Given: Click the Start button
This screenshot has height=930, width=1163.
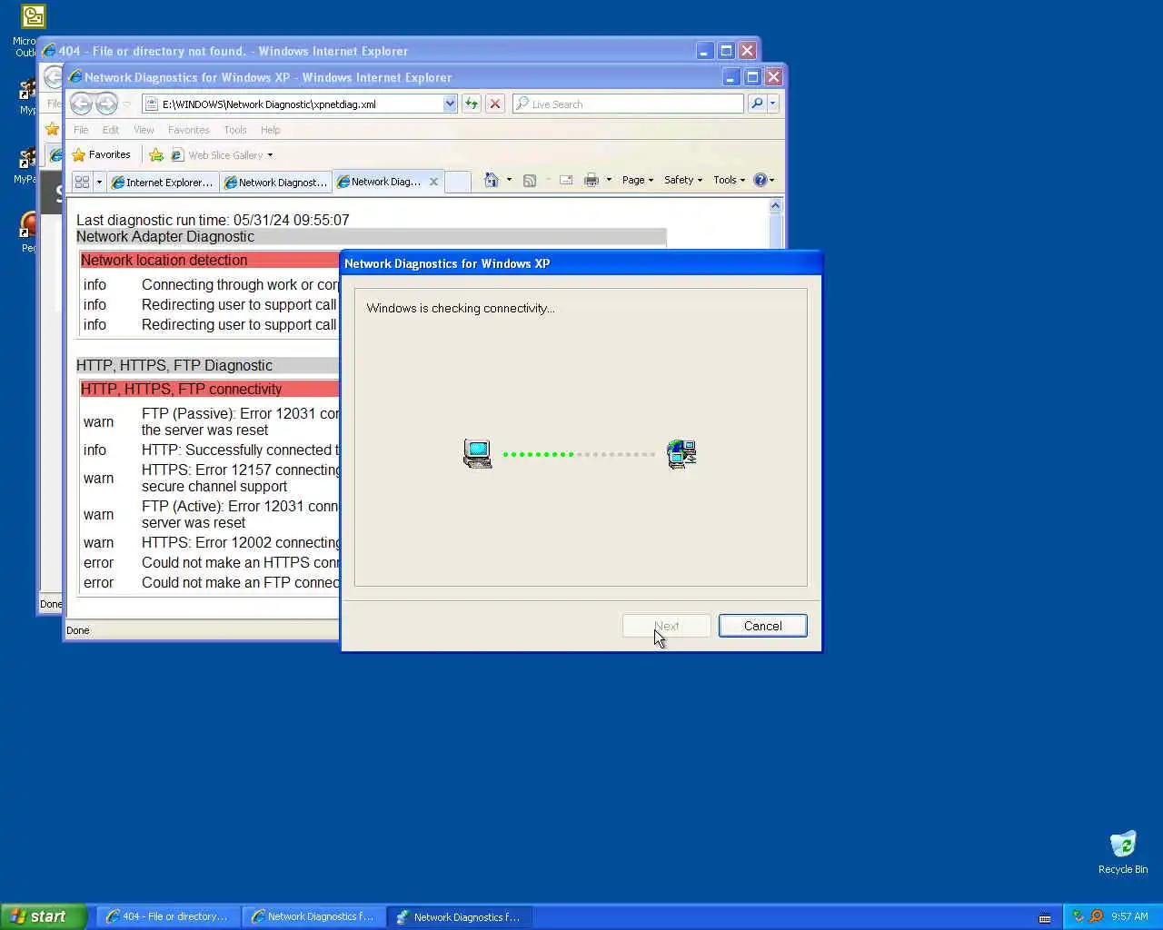Looking at the screenshot, I should pos(44,916).
